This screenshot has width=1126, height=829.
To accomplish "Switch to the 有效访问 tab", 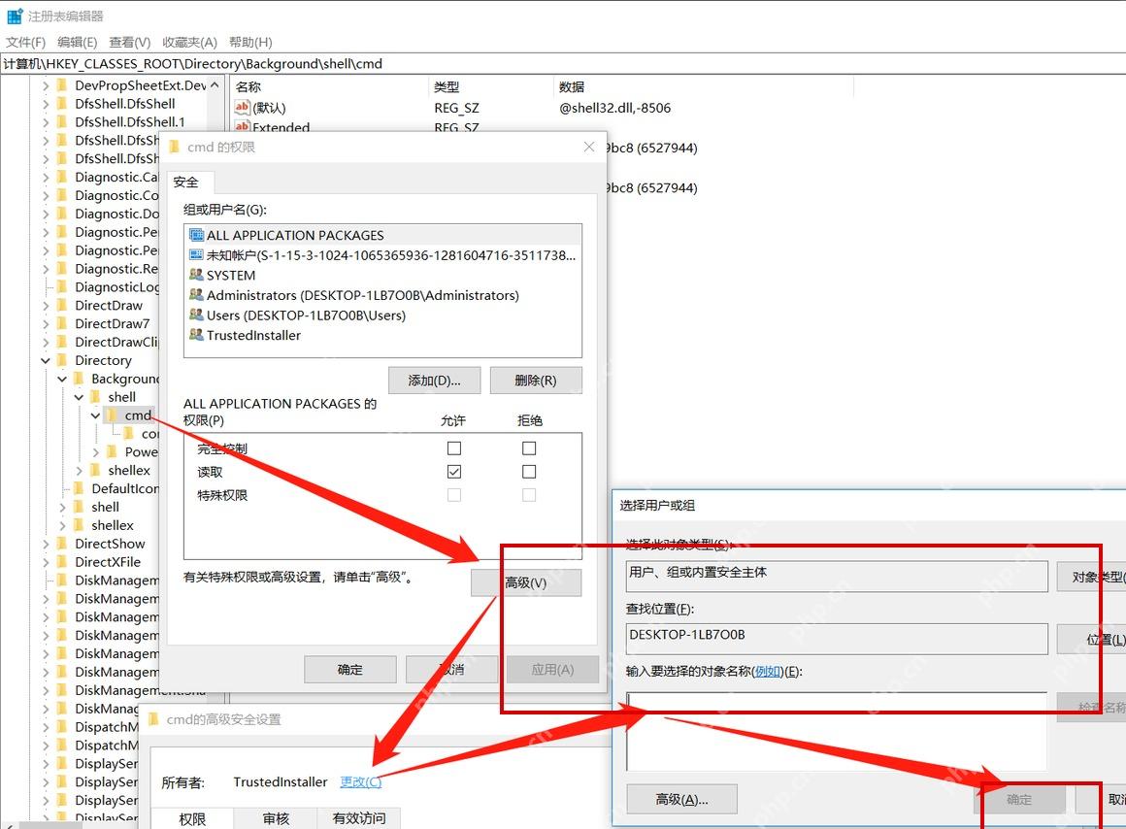I will pos(359,818).
